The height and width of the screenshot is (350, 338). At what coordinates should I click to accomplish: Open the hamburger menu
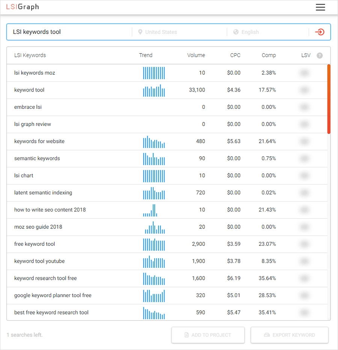(320, 7)
